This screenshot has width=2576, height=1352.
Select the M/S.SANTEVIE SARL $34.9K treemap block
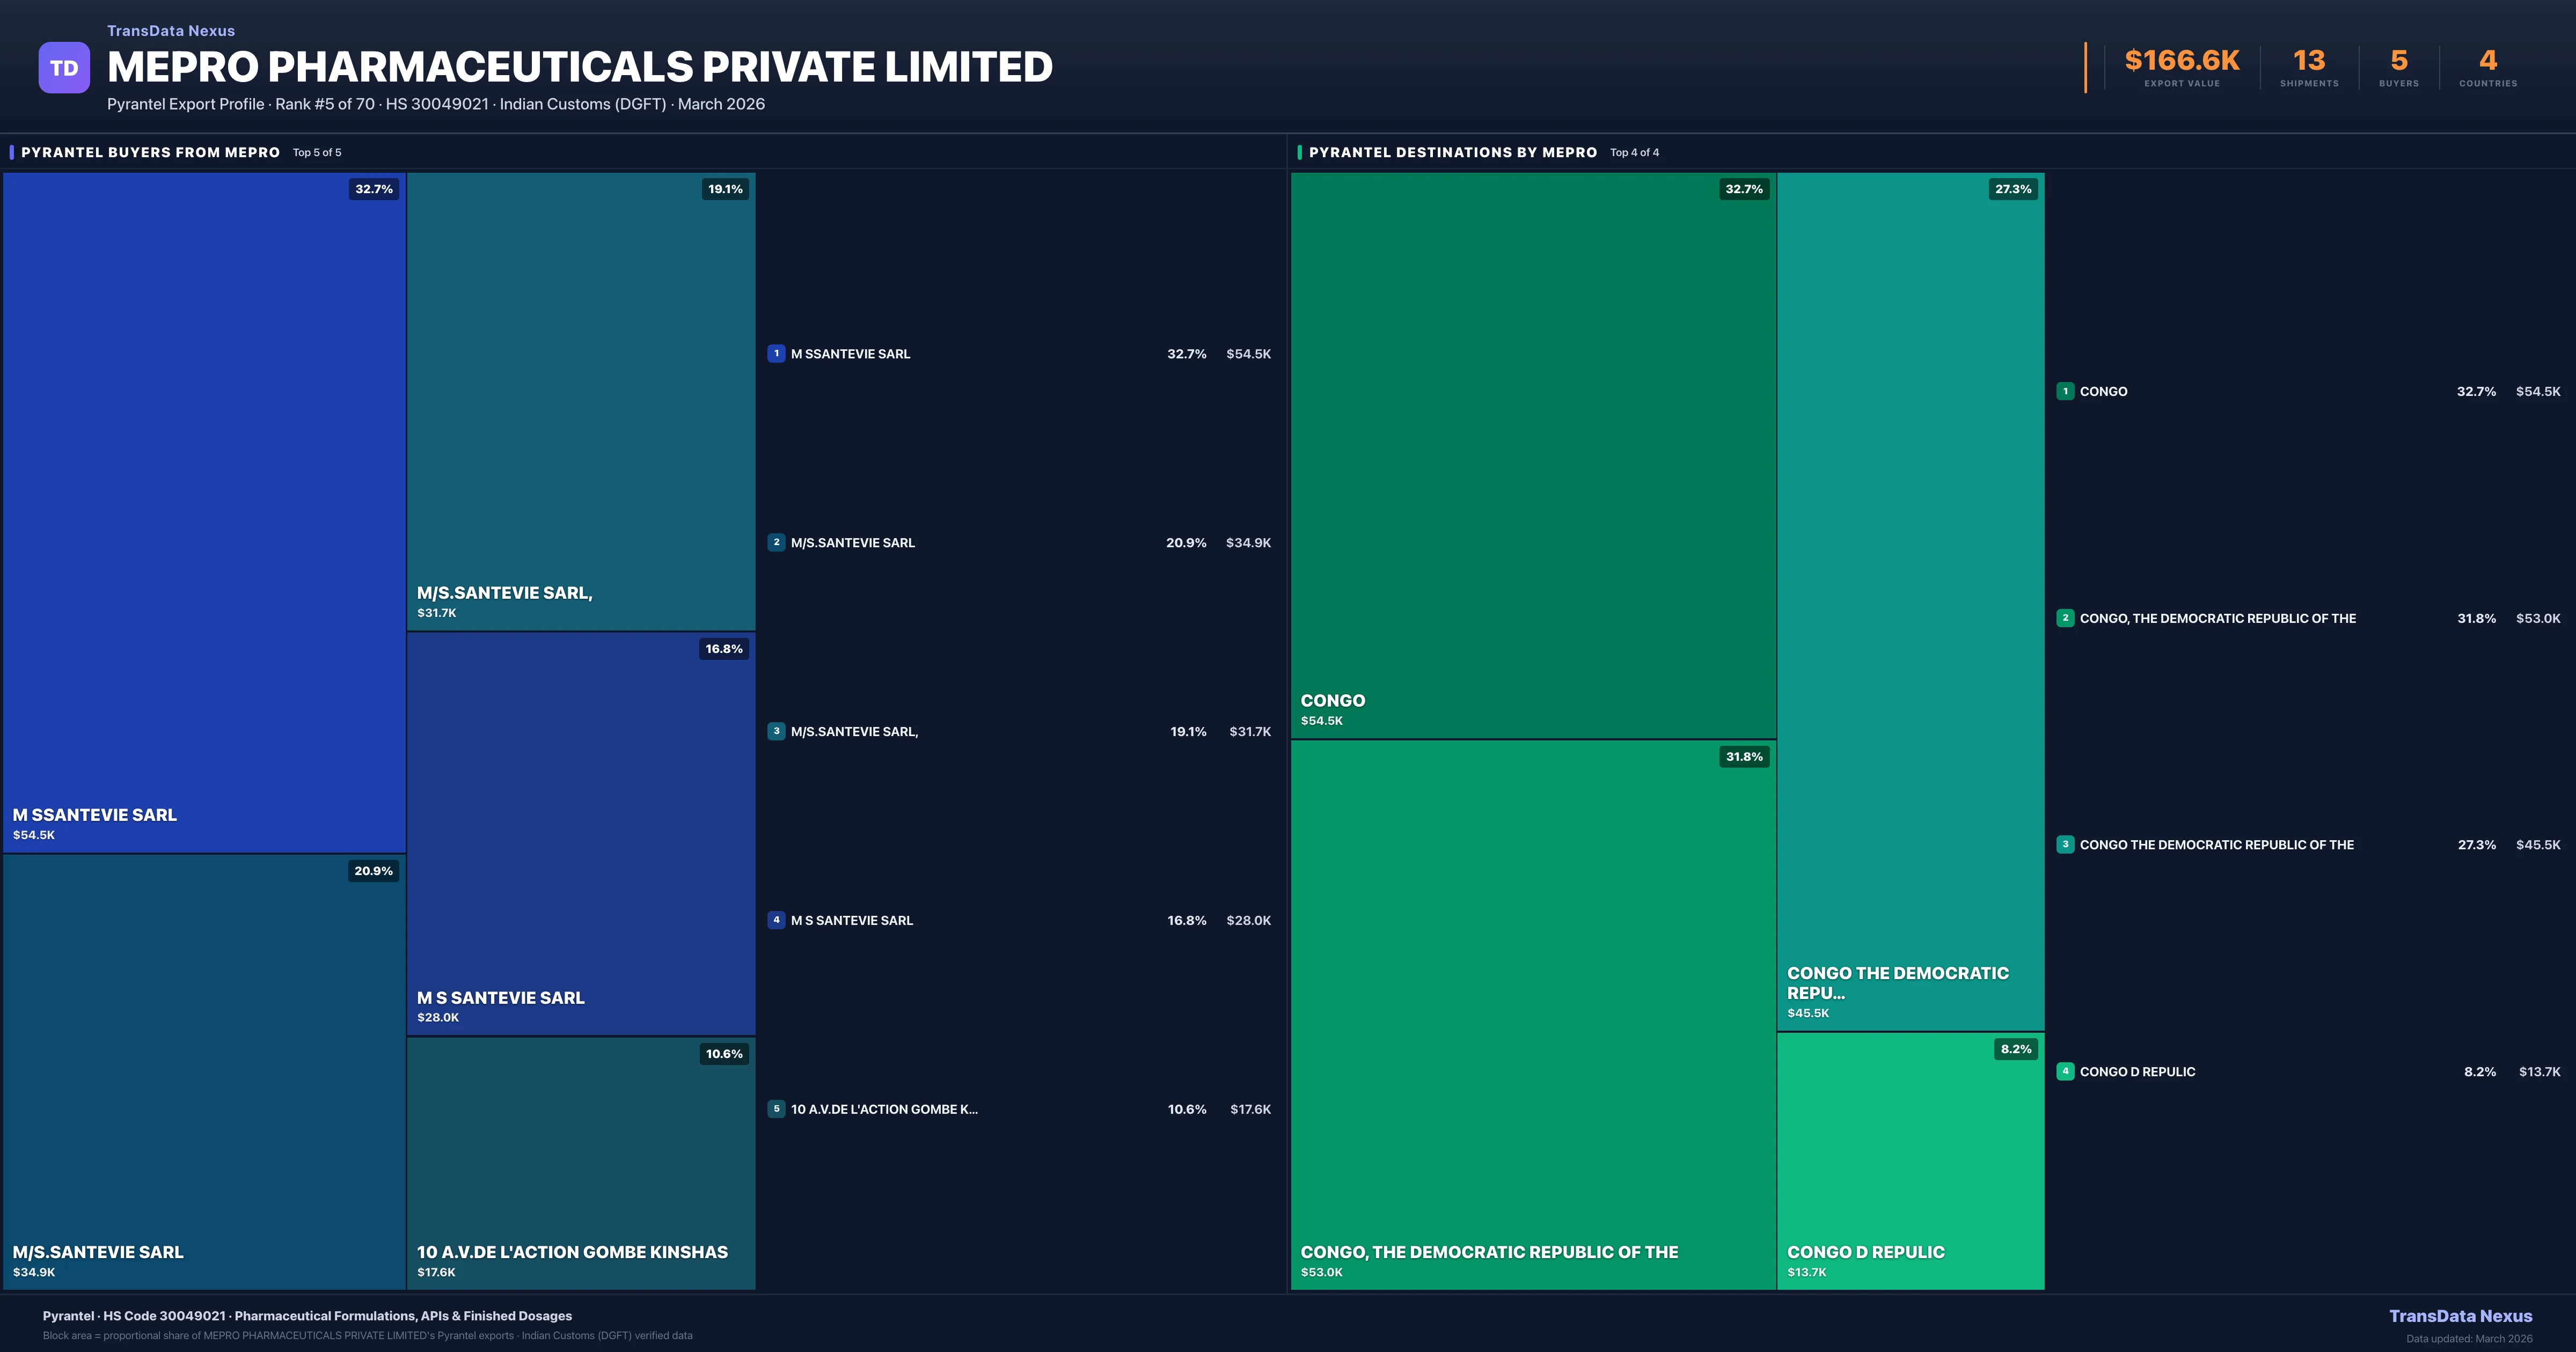(x=204, y=1070)
